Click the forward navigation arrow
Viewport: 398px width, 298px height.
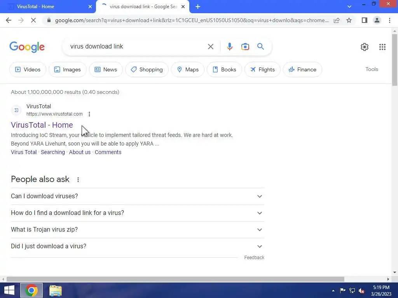click(21, 20)
